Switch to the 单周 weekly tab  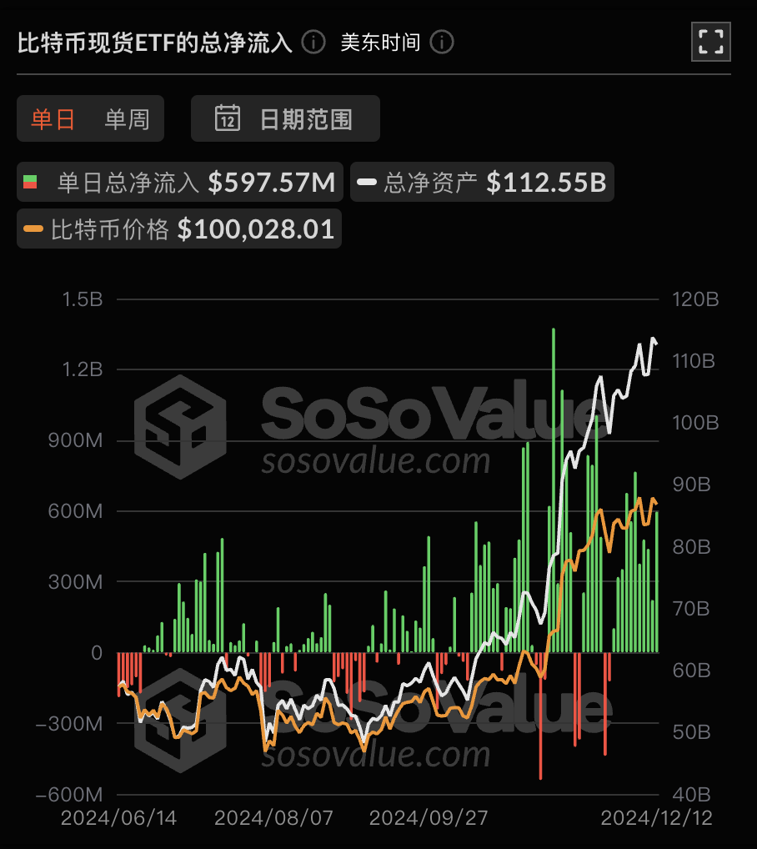point(127,118)
